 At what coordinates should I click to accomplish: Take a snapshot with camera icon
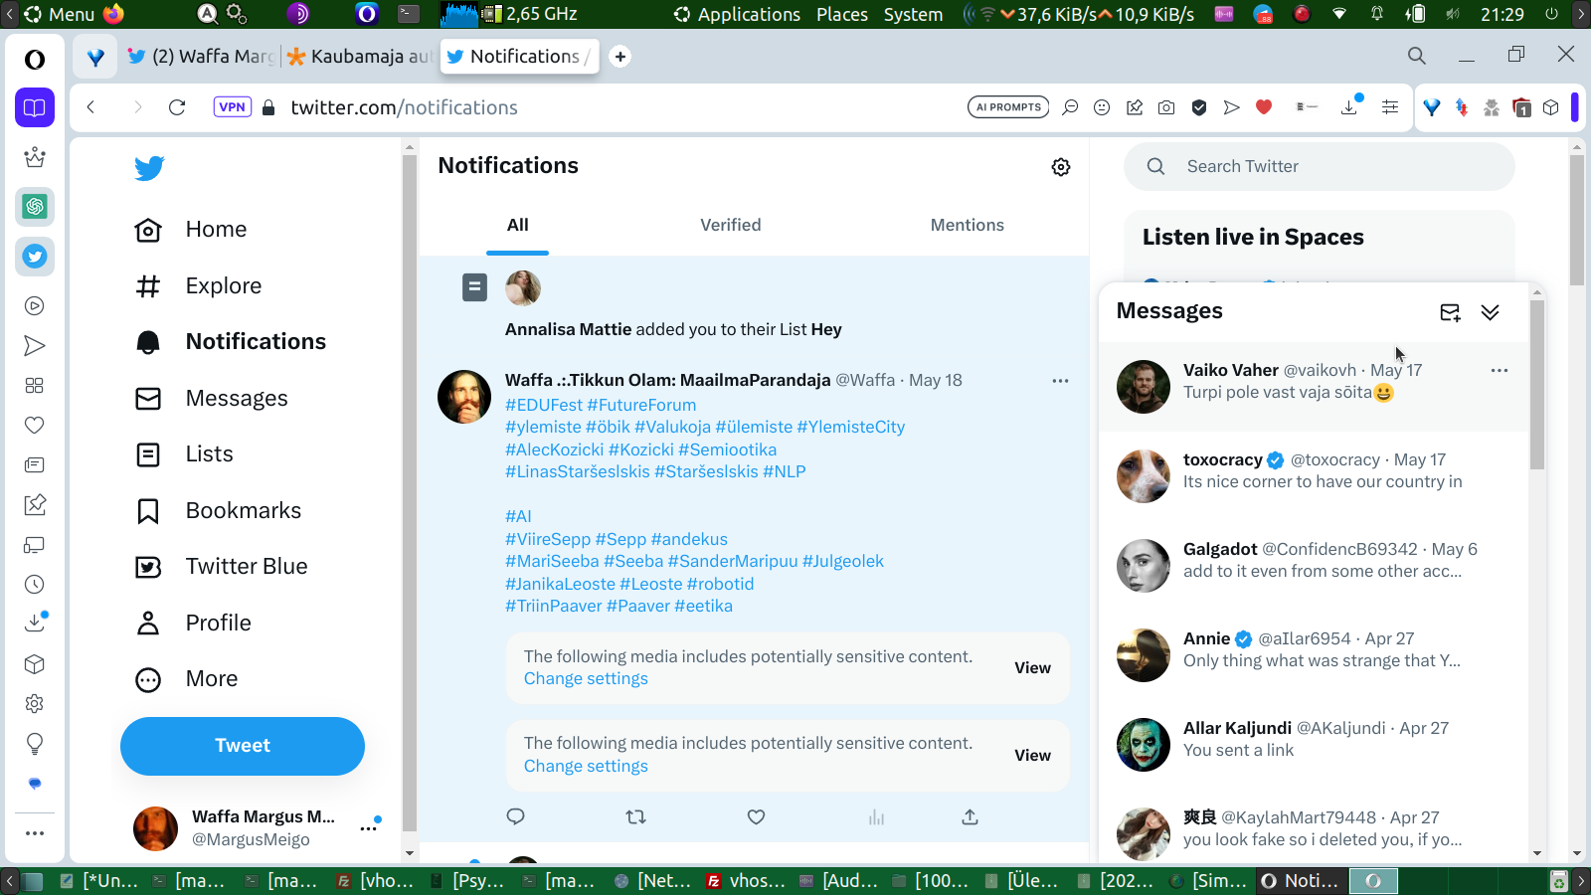tap(1166, 107)
